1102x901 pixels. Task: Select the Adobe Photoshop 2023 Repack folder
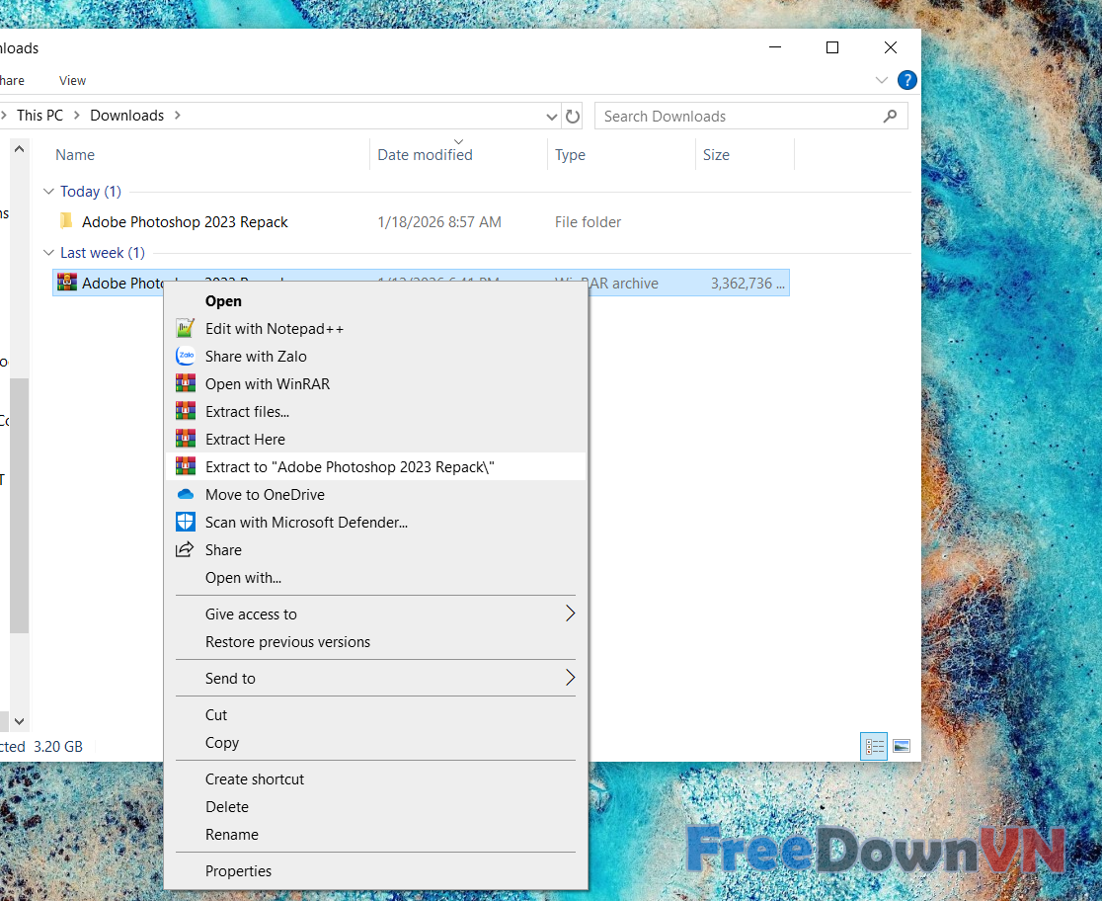click(185, 222)
